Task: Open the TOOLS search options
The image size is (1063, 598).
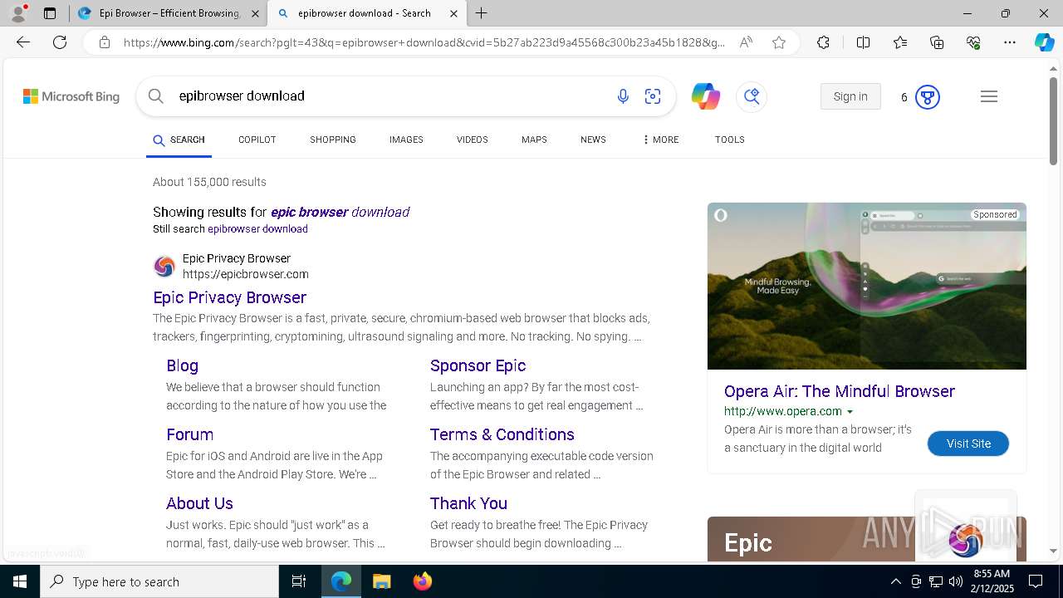Action: click(x=729, y=140)
